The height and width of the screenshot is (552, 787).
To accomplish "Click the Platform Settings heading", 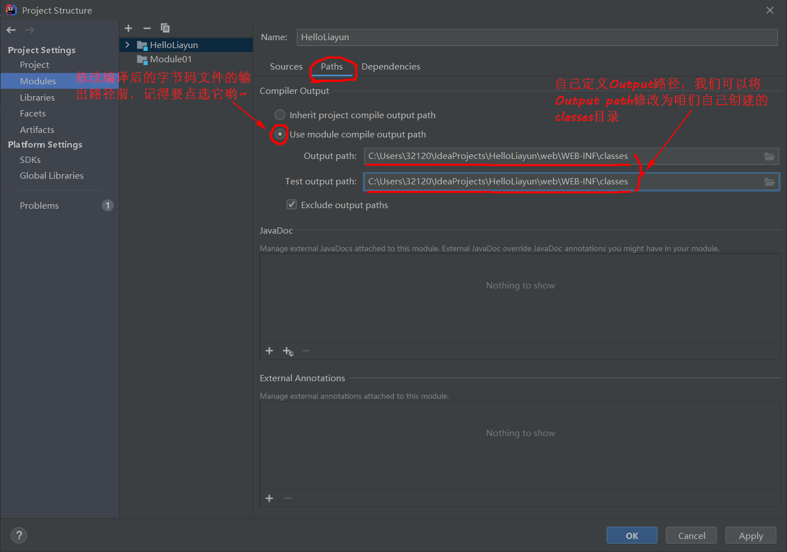I will tap(45, 145).
